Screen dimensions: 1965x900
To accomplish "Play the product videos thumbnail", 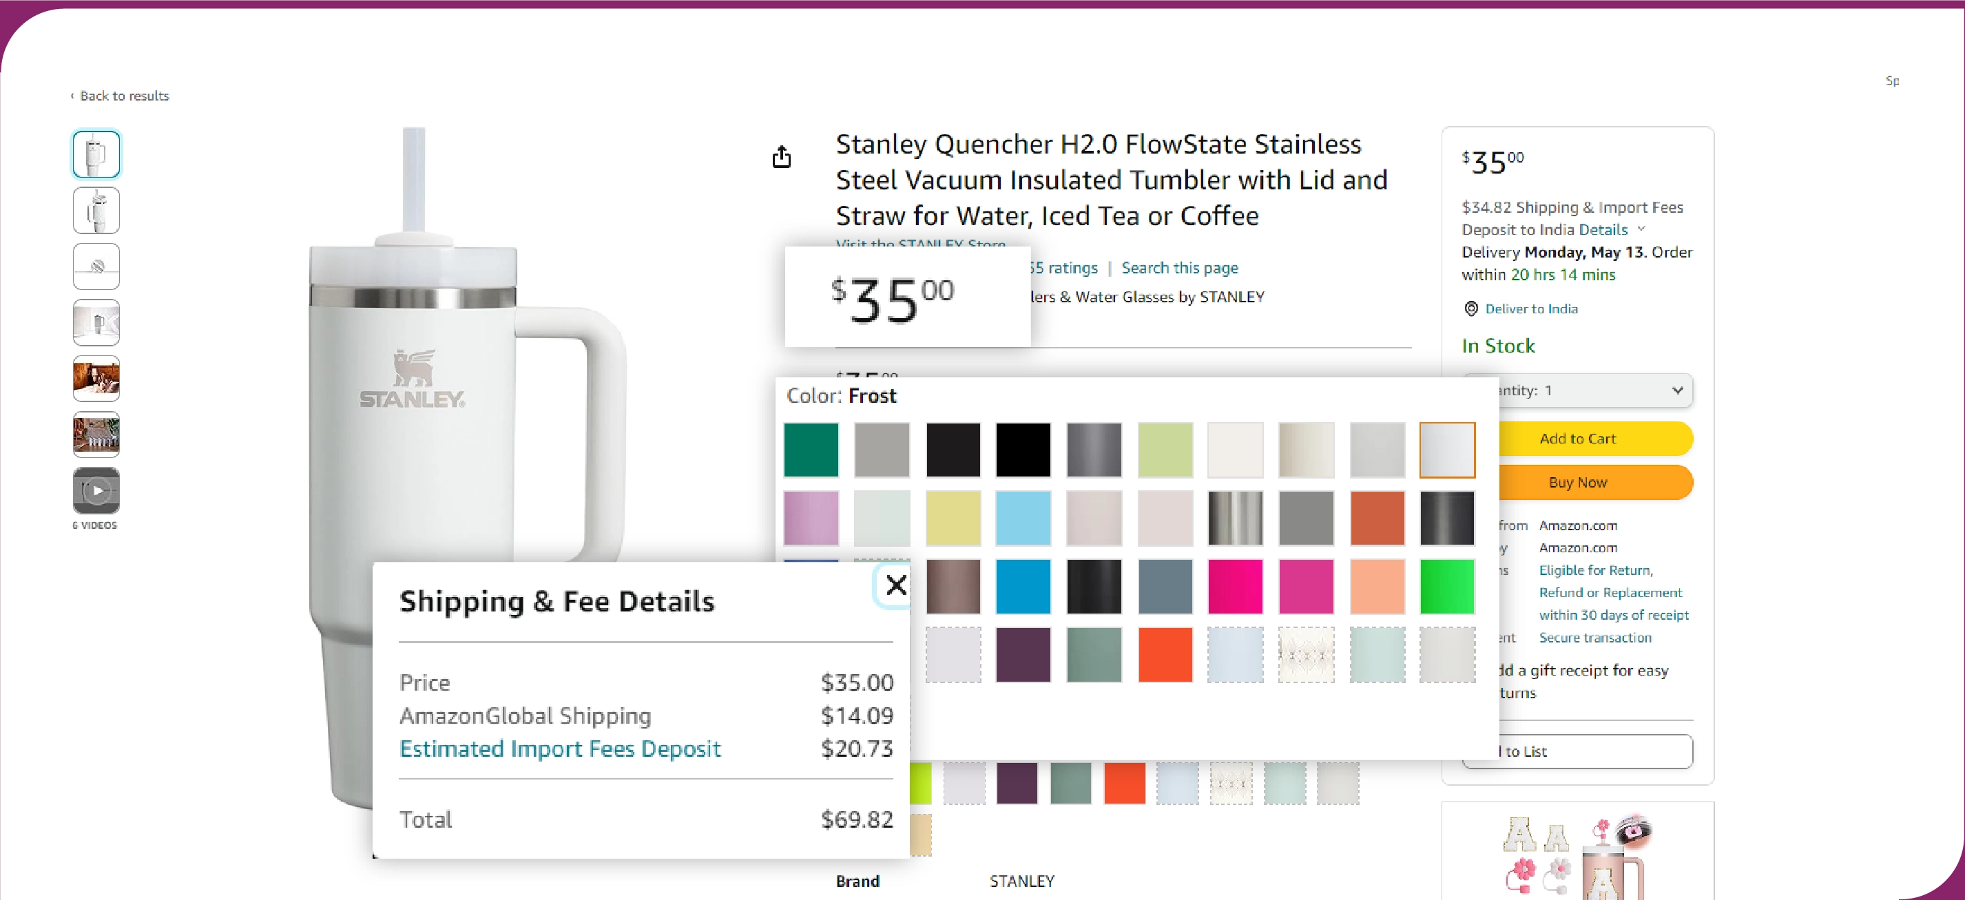I will point(96,490).
